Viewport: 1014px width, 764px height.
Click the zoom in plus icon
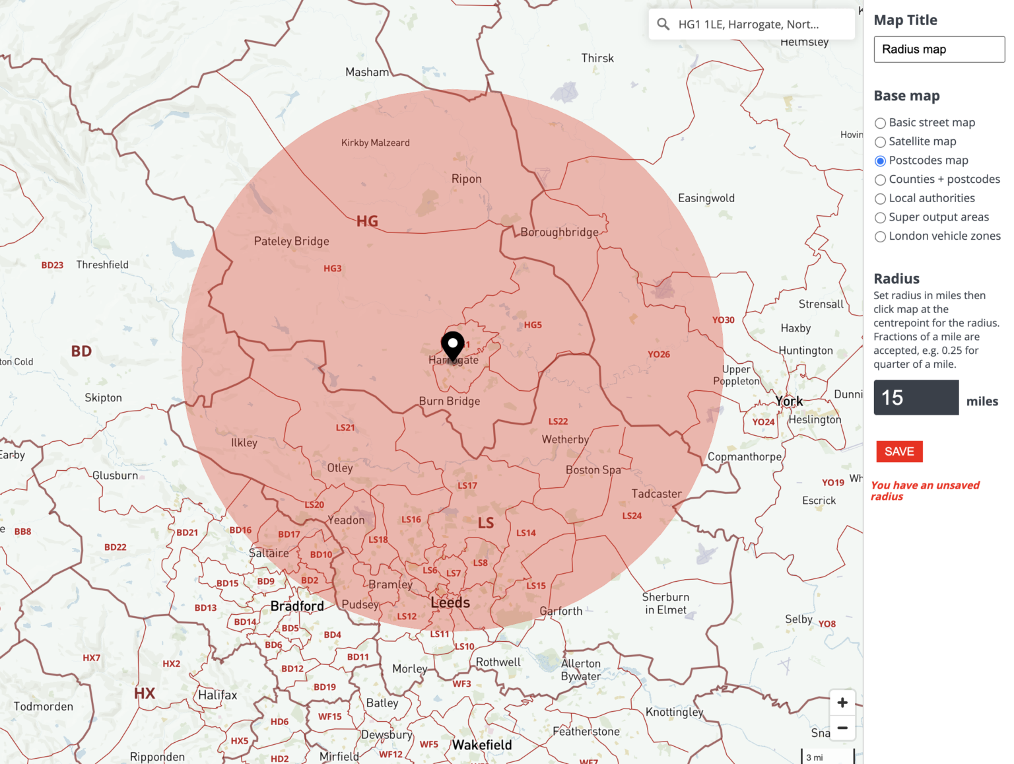[x=842, y=703]
